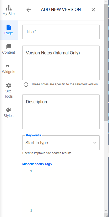The width and height of the screenshot is (109, 217).
Task: Open the Styles palette icon
Action: [9, 110]
